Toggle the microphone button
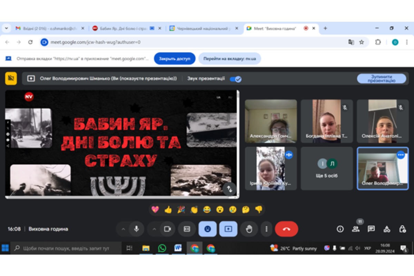 (x=137, y=229)
